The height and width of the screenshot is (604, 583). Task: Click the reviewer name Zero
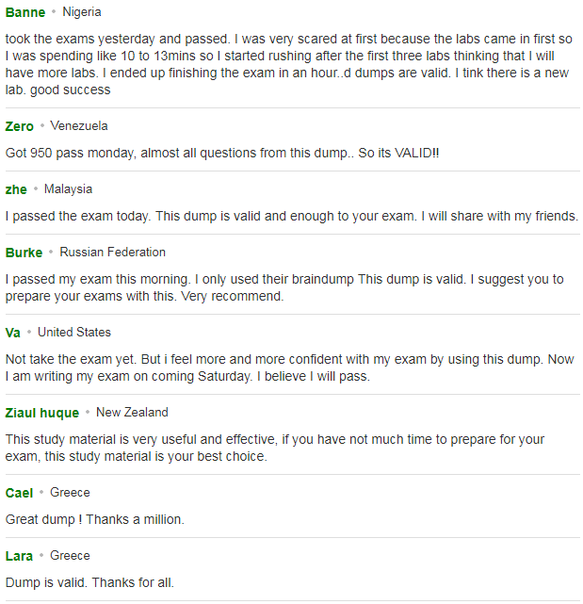click(x=19, y=126)
